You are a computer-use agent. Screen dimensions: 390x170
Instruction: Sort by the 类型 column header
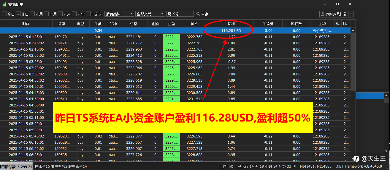point(80,24)
